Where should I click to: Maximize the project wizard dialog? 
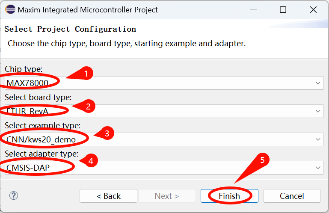pos(283,10)
